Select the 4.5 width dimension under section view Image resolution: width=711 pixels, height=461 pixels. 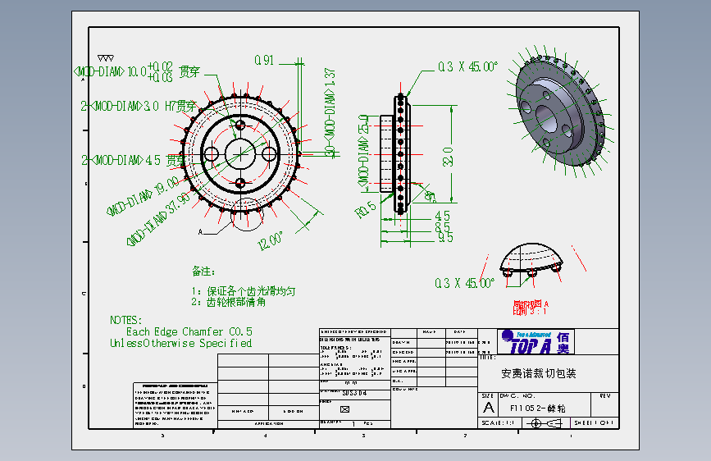pyautogui.click(x=443, y=216)
